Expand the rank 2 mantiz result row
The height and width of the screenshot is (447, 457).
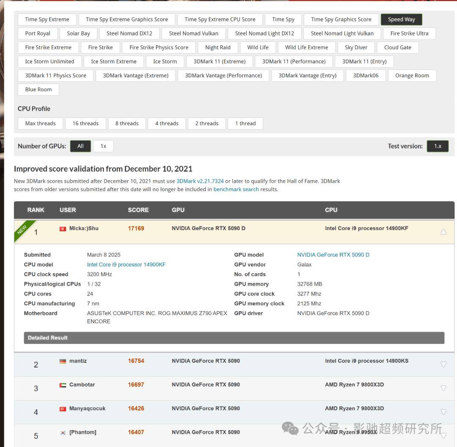pyautogui.click(x=443, y=364)
